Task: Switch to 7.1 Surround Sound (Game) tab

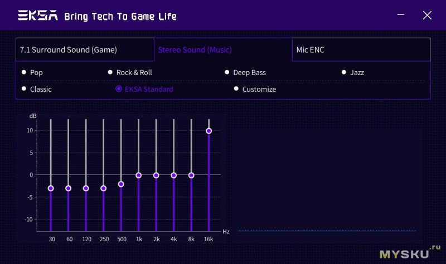Action: click(x=85, y=49)
